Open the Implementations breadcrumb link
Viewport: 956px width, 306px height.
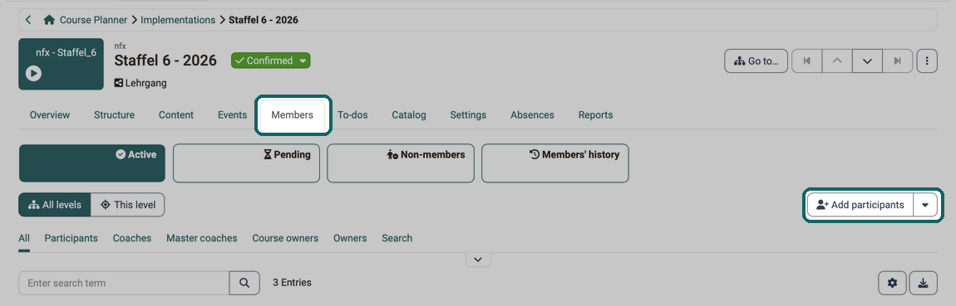178,20
